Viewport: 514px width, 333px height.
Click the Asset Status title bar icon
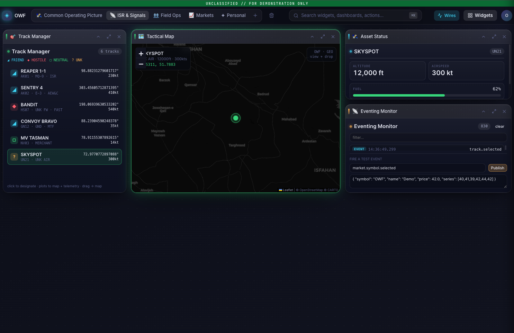355,37
